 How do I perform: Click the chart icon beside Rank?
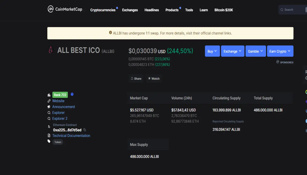[49, 95]
